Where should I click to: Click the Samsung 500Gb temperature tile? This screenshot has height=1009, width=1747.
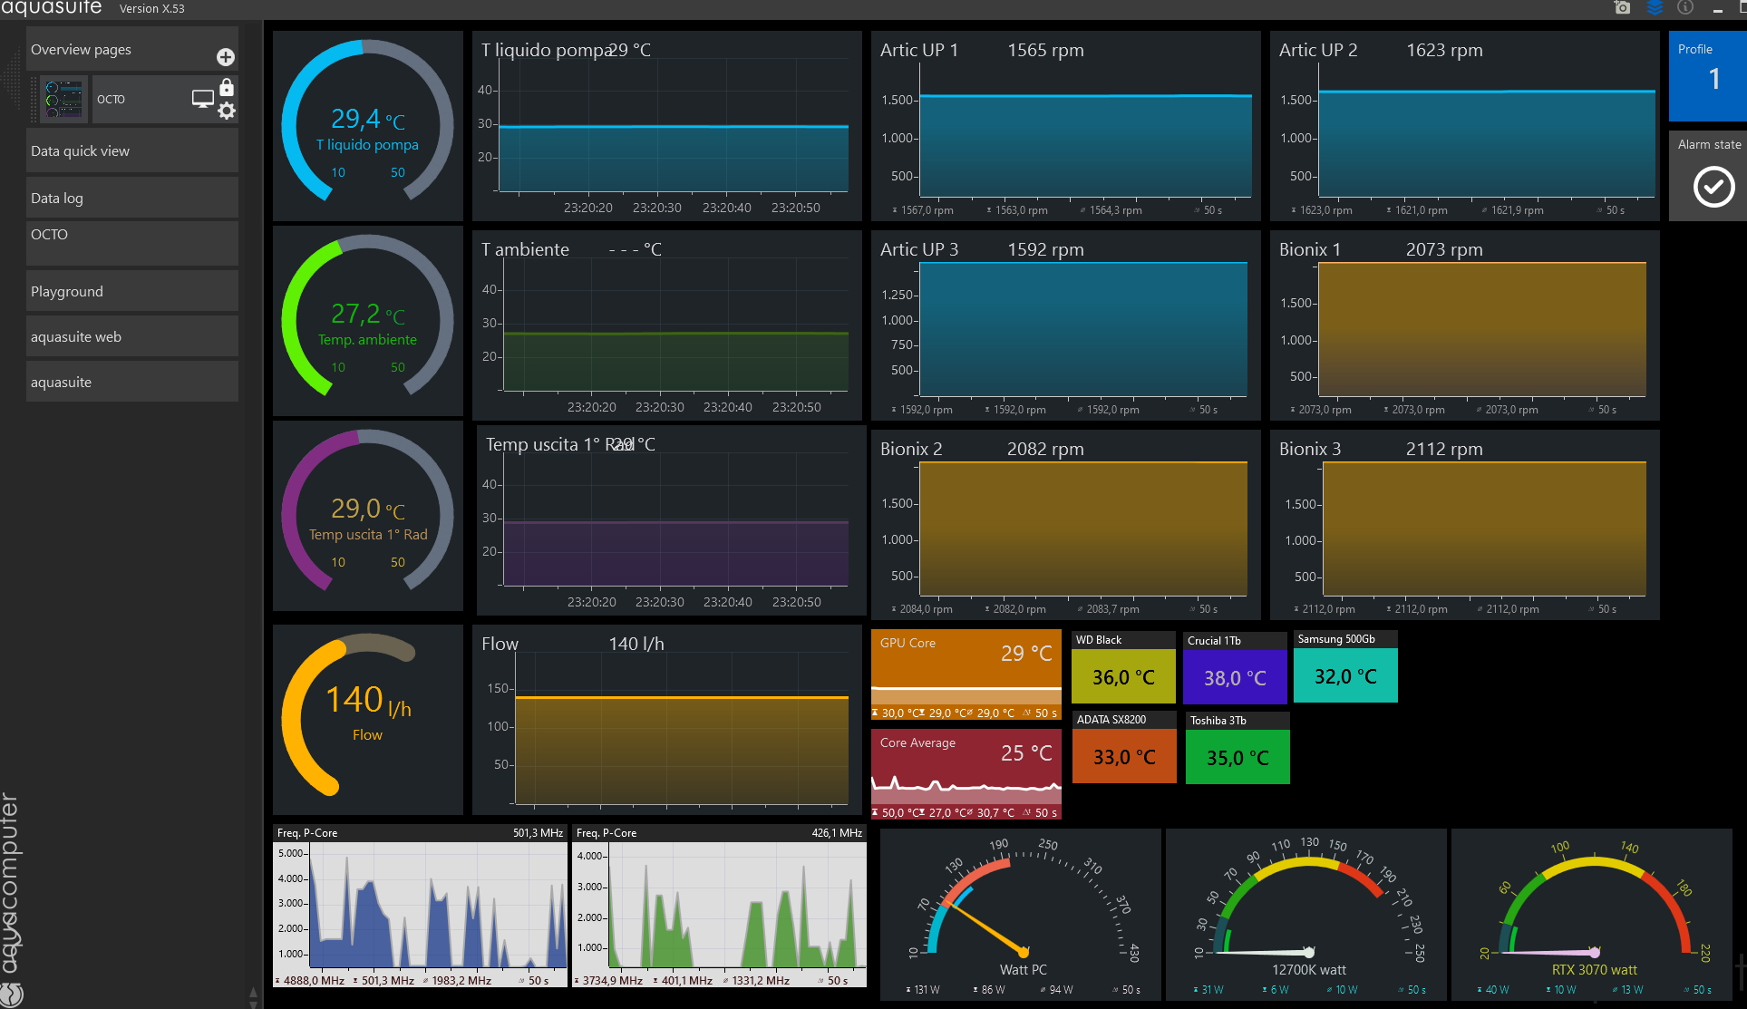click(x=1345, y=676)
